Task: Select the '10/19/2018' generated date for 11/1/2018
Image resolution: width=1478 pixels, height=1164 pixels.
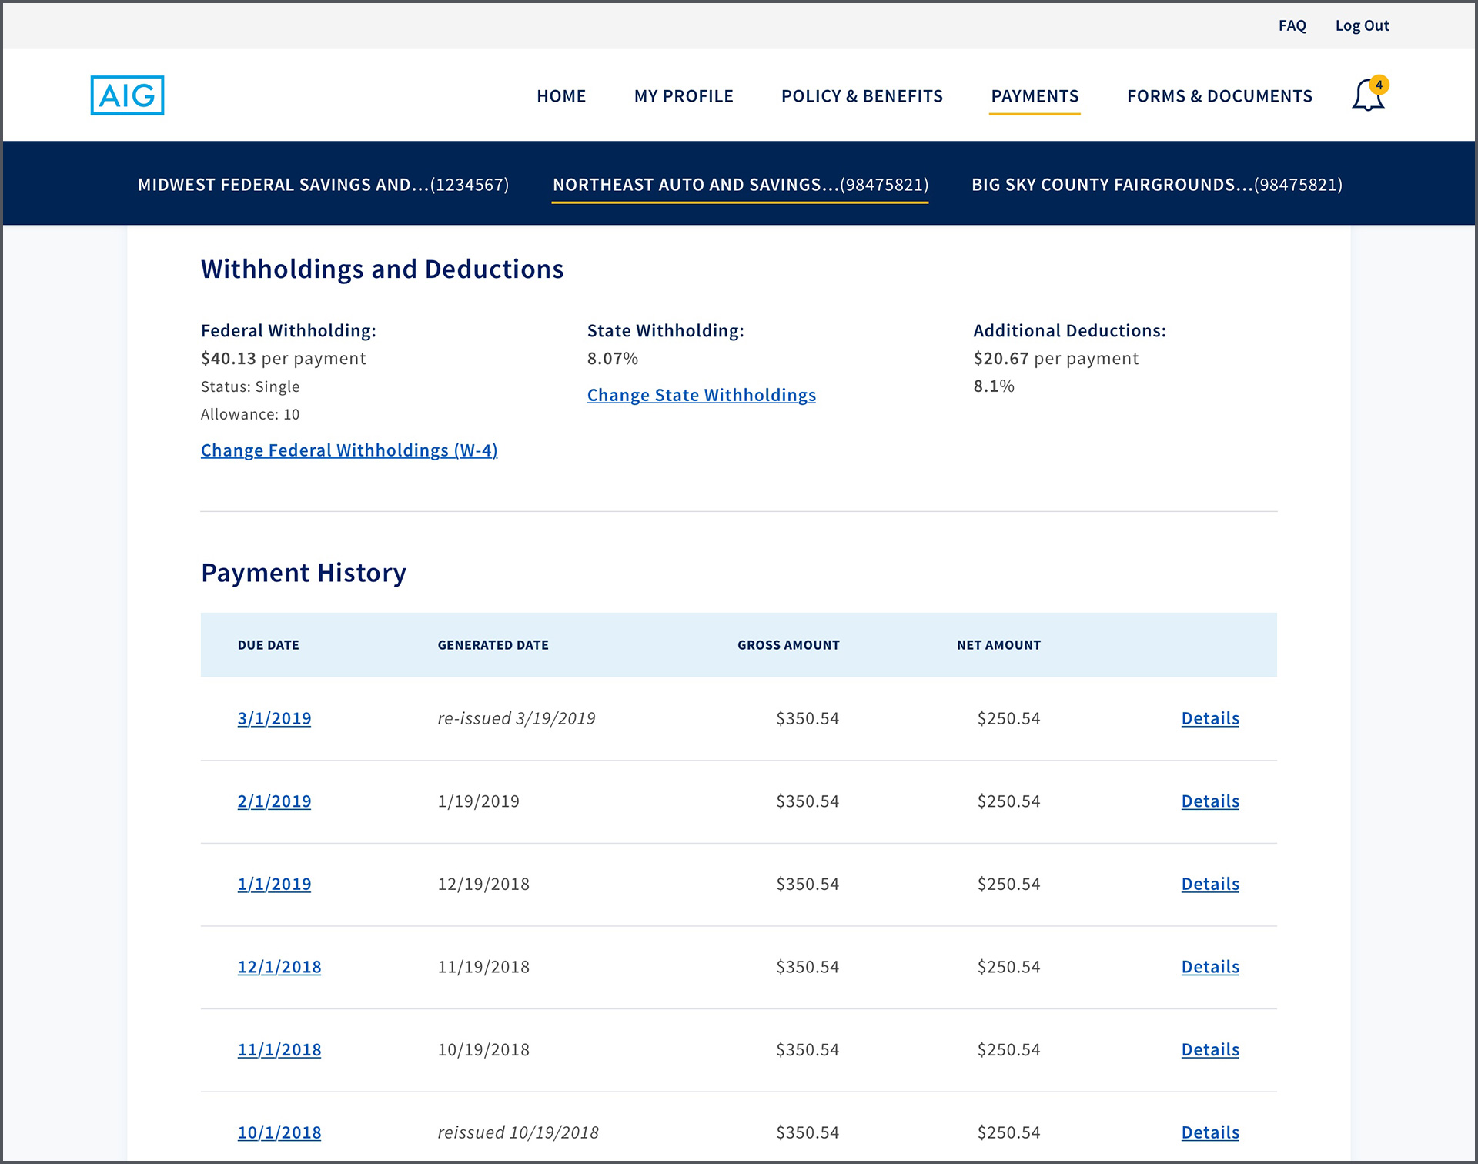Action: [x=483, y=1049]
